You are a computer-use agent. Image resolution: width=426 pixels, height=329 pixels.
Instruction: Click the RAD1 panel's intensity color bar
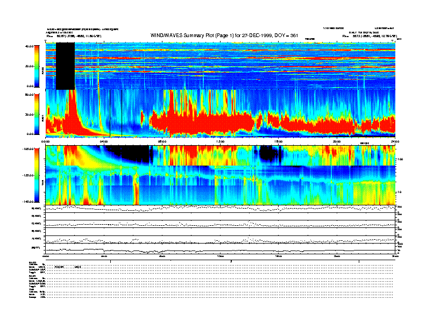click(37, 115)
